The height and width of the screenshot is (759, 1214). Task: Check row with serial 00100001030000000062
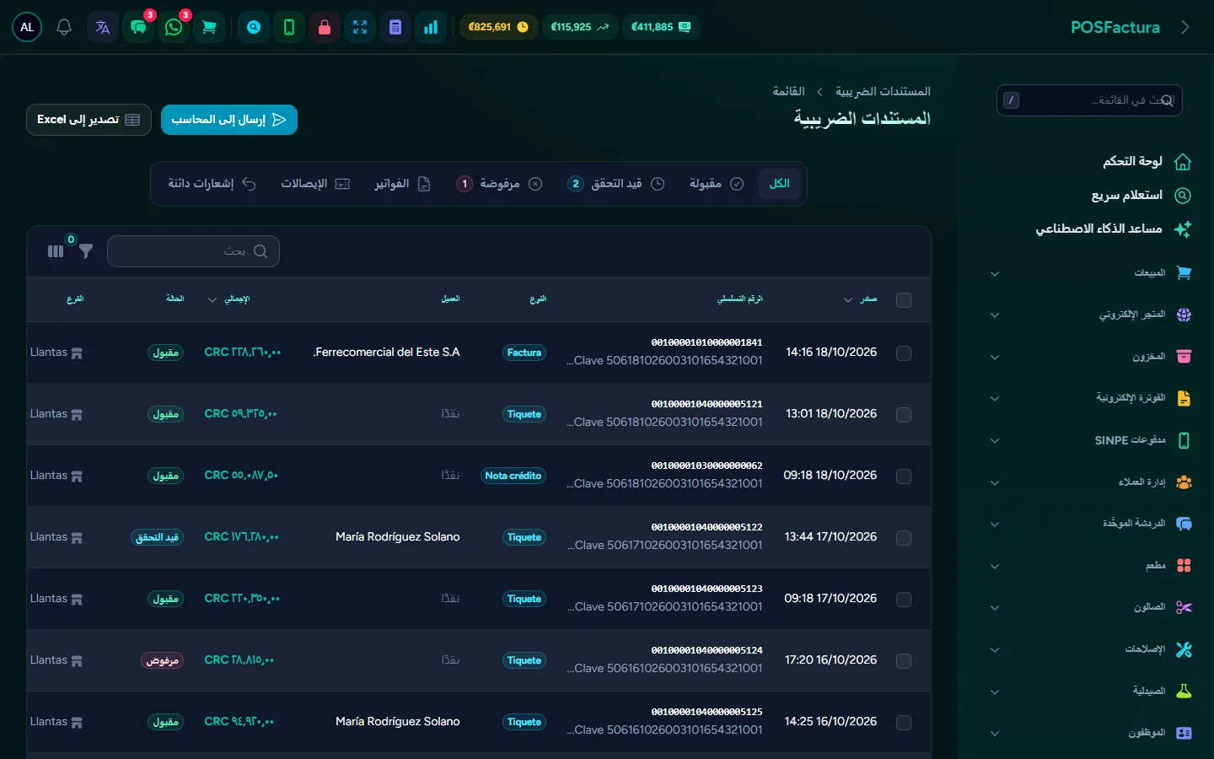(x=904, y=476)
